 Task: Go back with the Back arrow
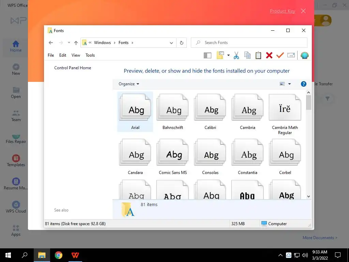(51, 43)
